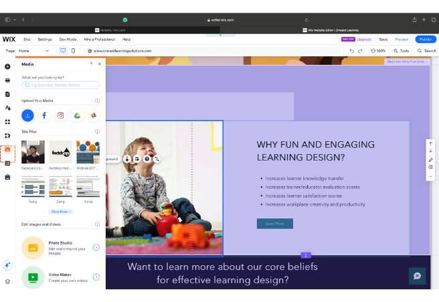Click the purple section handle at bottom edge
439x302 pixels.
tap(306, 255)
